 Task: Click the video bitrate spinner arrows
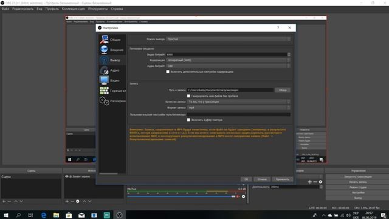tap(289, 54)
